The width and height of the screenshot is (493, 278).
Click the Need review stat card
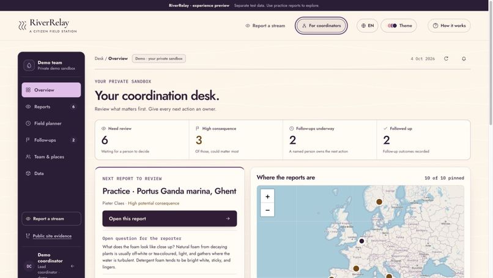(x=142, y=140)
